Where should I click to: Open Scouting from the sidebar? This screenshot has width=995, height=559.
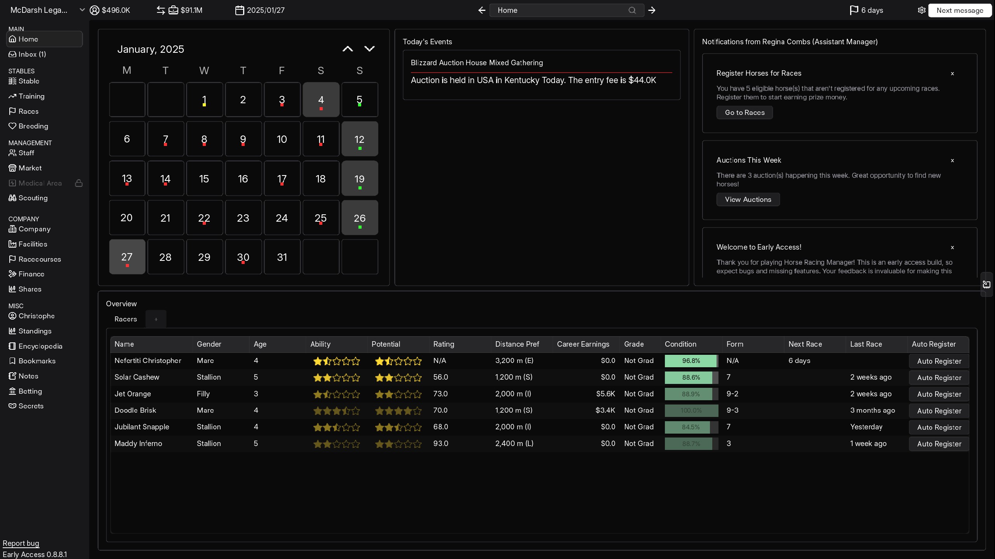point(33,198)
